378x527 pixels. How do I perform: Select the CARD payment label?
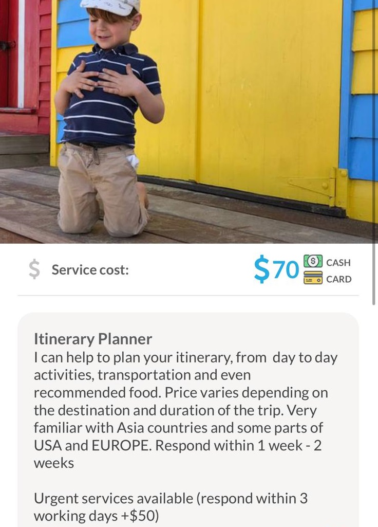tap(339, 279)
